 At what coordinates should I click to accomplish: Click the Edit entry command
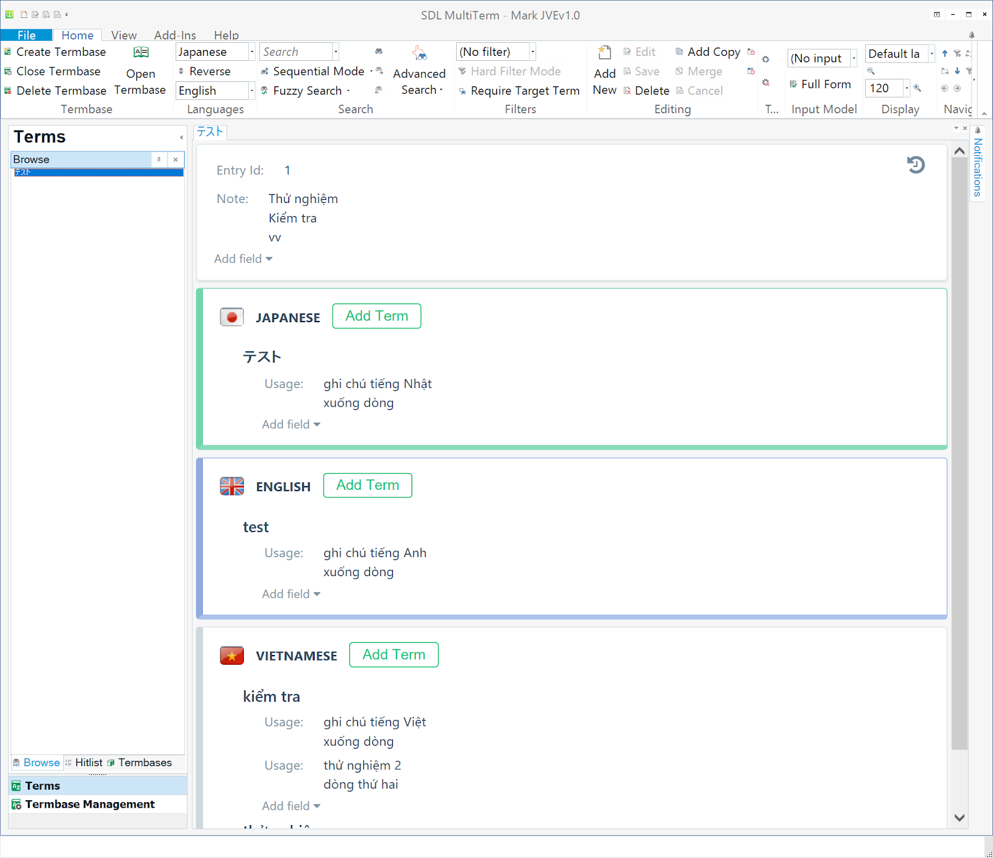point(639,52)
